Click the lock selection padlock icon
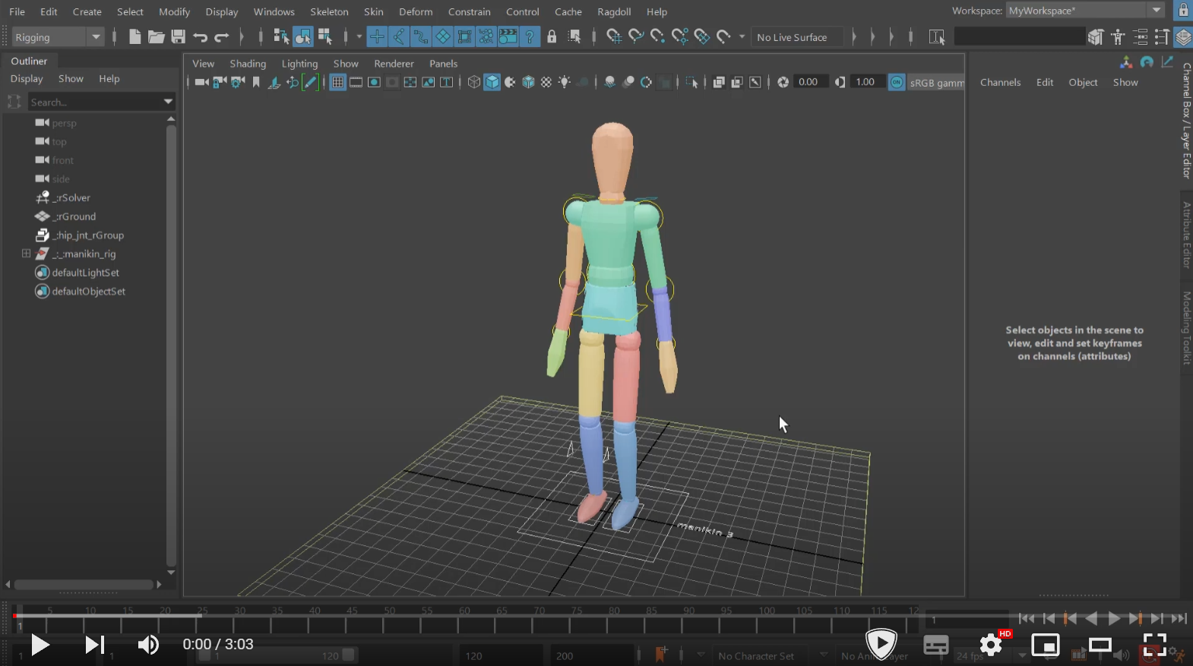The height and width of the screenshot is (666, 1193). pyautogui.click(x=552, y=36)
